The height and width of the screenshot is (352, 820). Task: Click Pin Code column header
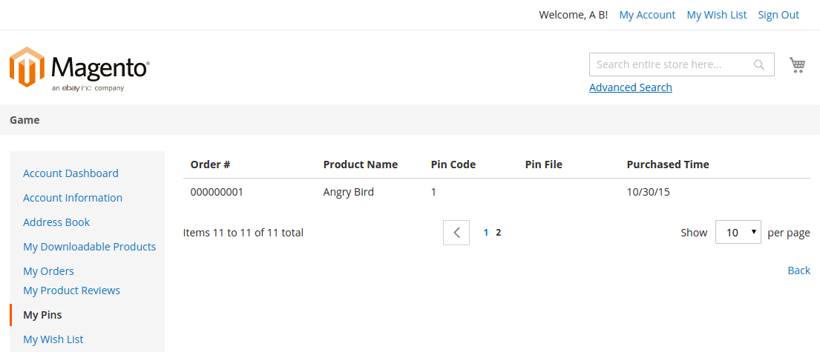(x=453, y=165)
